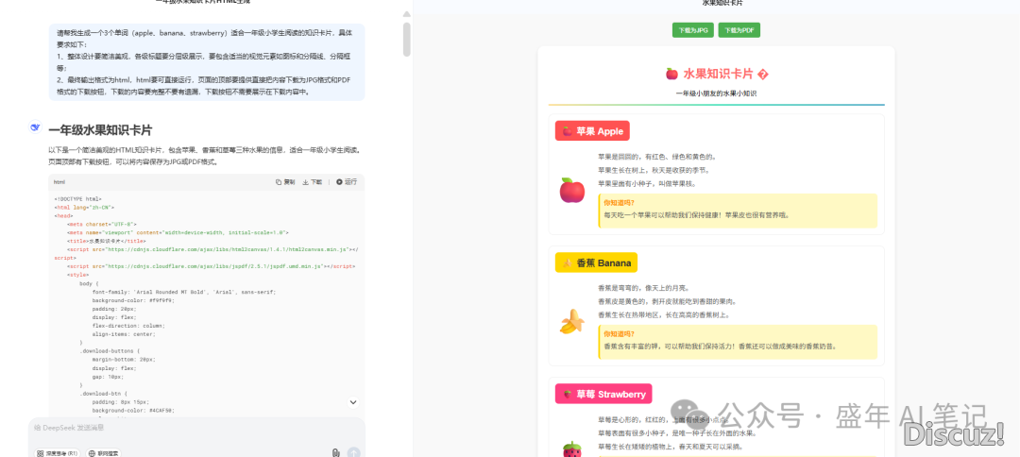Click the DeepSeek whale avatar icon

[x=36, y=127]
